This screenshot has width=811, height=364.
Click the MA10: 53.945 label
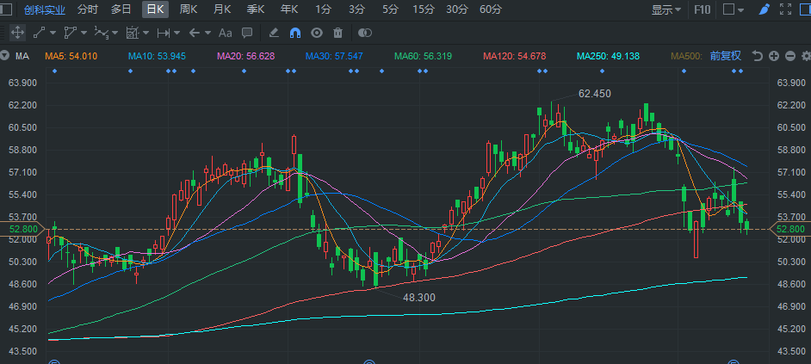point(157,56)
